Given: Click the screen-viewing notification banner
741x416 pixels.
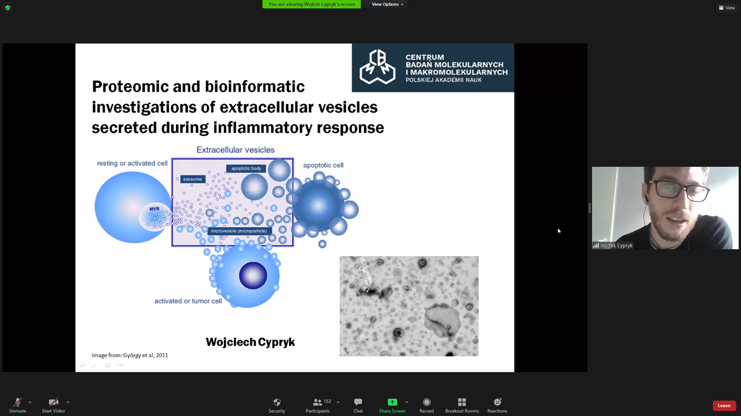Looking at the screenshot, I should pyautogui.click(x=311, y=4).
